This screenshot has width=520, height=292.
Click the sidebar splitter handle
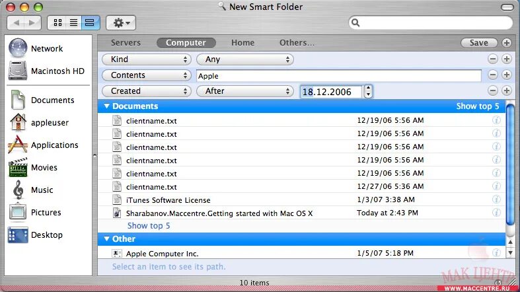[x=95, y=155]
